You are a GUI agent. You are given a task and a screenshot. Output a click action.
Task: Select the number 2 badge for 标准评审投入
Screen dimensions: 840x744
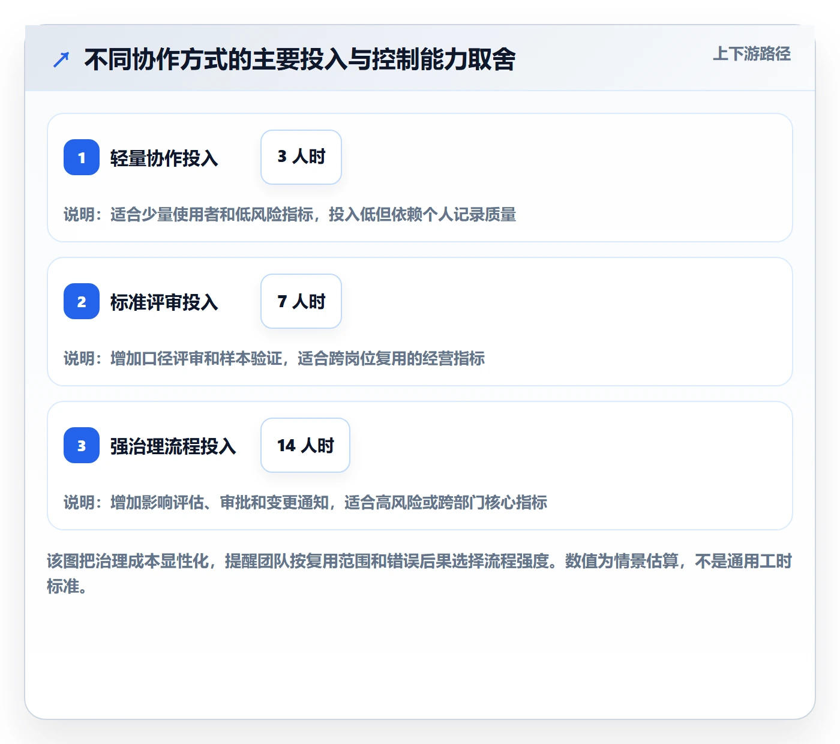tap(82, 301)
